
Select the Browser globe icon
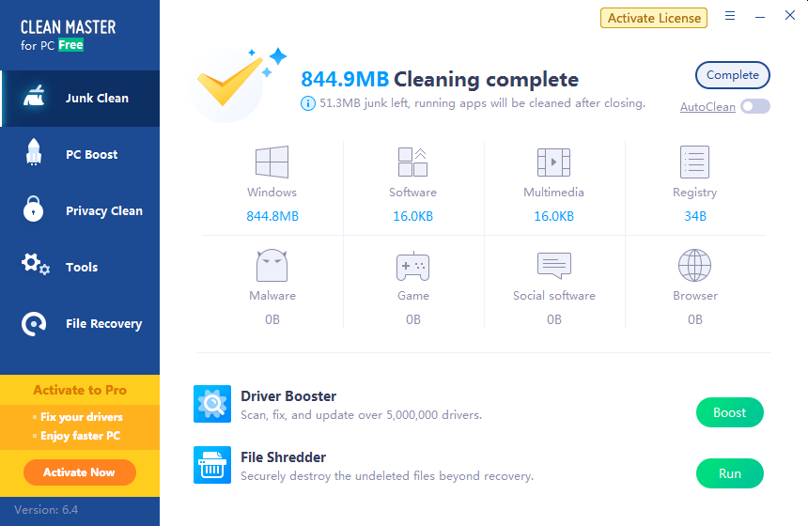pyautogui.click(x=694, y=265)
